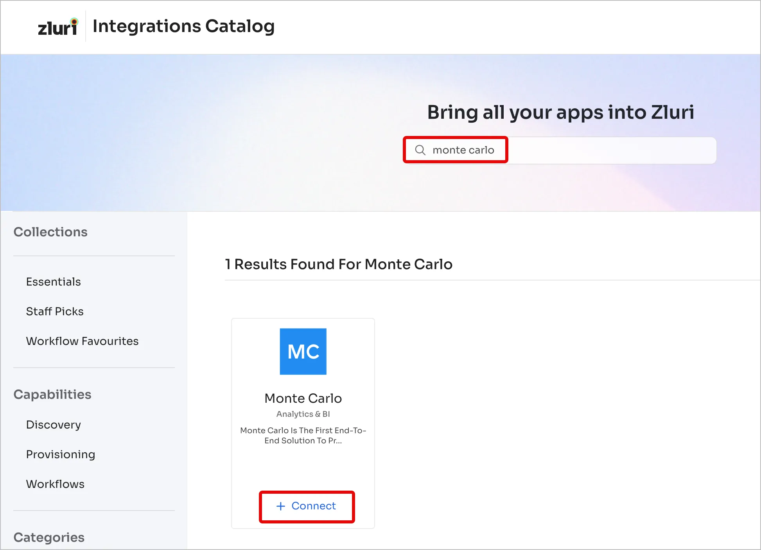
Task: Filter by Discovery capability
Action: coord(54,425)
